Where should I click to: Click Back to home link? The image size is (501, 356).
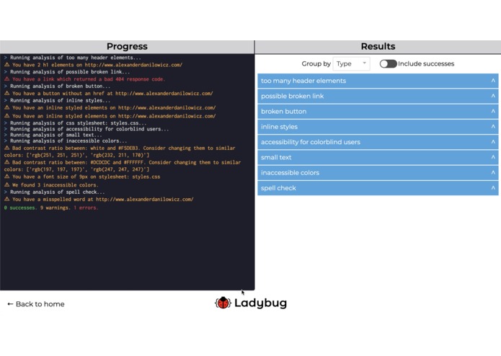(36, 304)
